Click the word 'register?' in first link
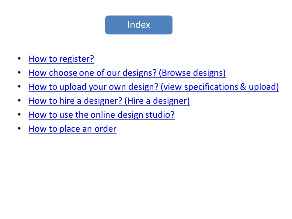Screen dimensions: 292x219 (77, 59)
